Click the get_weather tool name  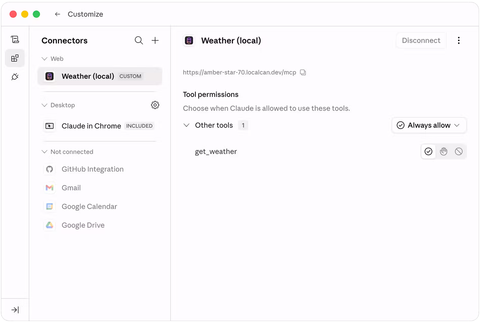click(x=216, y=151)
